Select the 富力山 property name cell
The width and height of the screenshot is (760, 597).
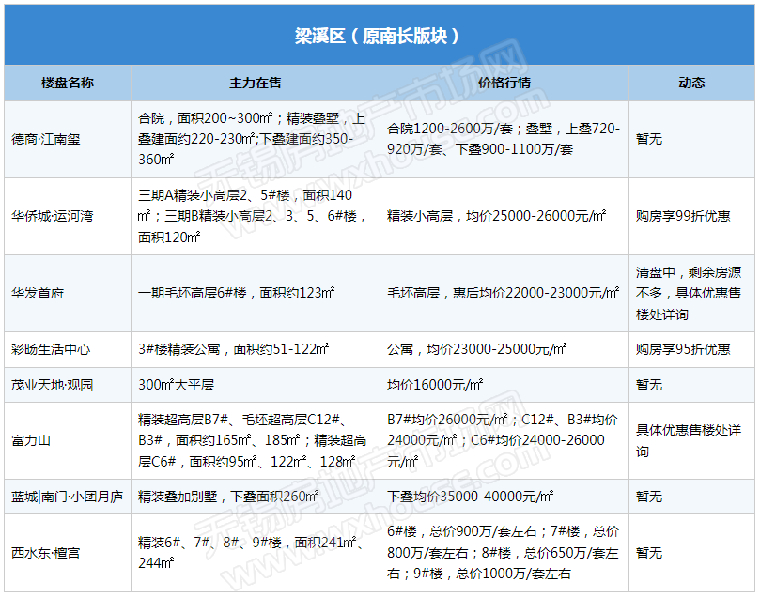pos(31,440)
